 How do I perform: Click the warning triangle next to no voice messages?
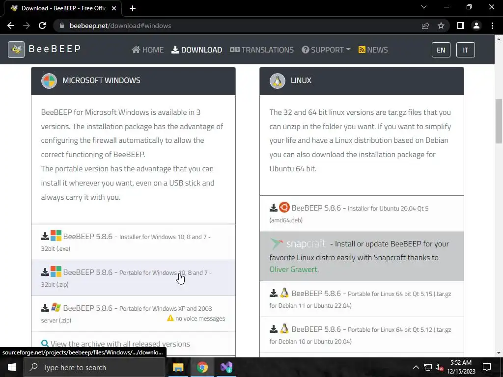click(x=170, y=318)
